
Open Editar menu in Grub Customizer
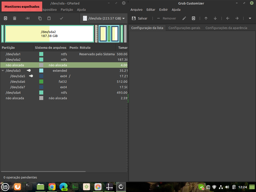(x=151, y=10)
